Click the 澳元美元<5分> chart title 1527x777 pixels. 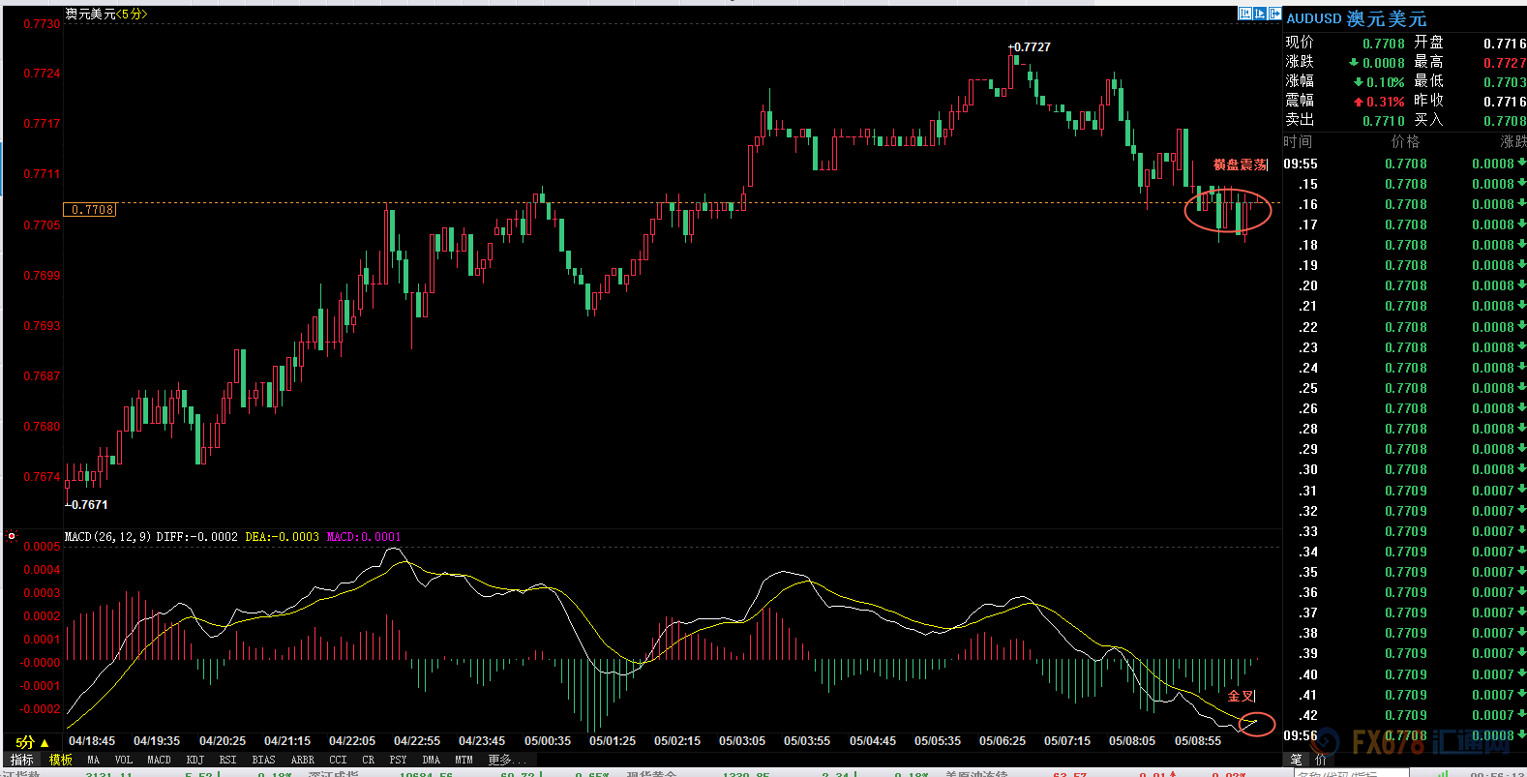[x=106, y=14]
